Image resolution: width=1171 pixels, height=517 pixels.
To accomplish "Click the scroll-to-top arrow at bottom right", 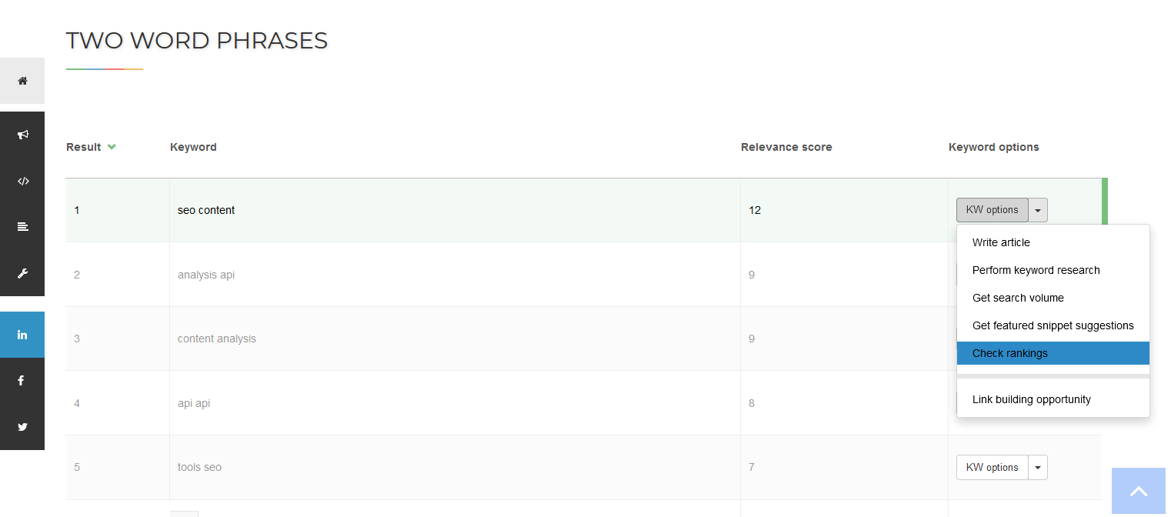I will (x=1139, y=491).
